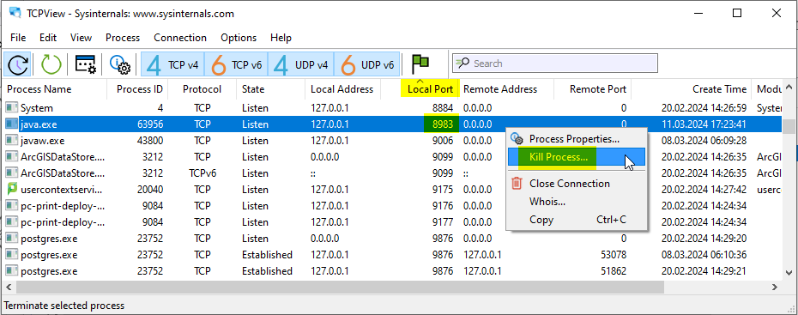
Task: Click local port 8983 cell
Action: point(443,124)
